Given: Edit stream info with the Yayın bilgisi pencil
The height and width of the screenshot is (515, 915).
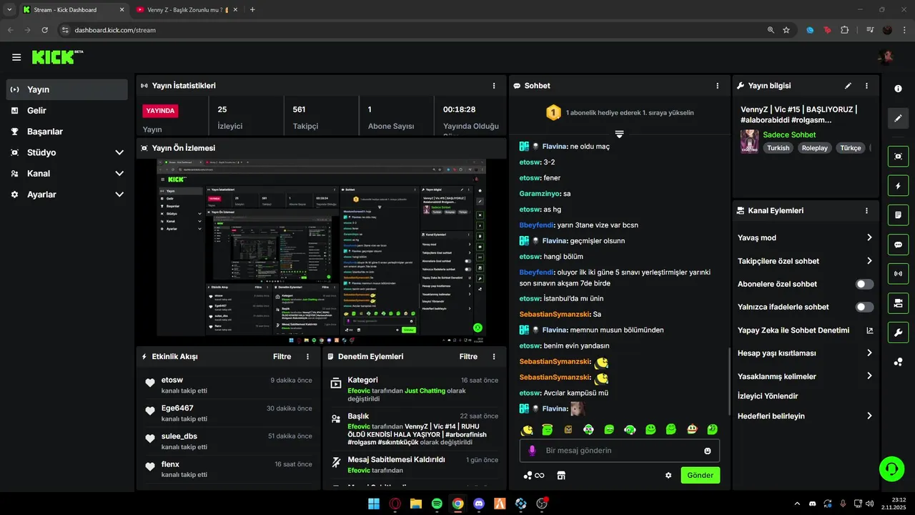Looking at the screenshot, I should click(848, 85).
